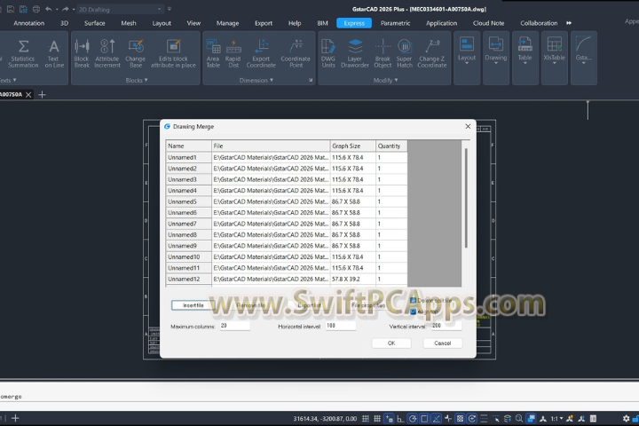Activate the Block Break tool
Screen dimensions: 639x426
(x=82, y=53)
